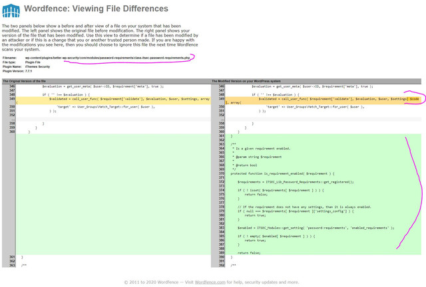Screen dimensions: 426x287
Task: Click line number 346 in original panel
Action: coord(12,86)
